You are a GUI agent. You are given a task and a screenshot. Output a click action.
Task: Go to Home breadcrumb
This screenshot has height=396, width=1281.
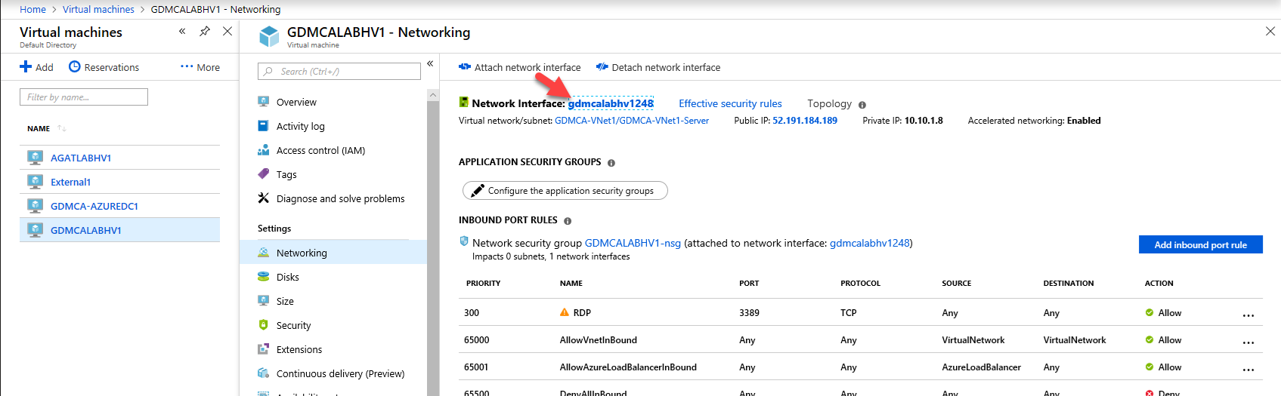[32, 9]
